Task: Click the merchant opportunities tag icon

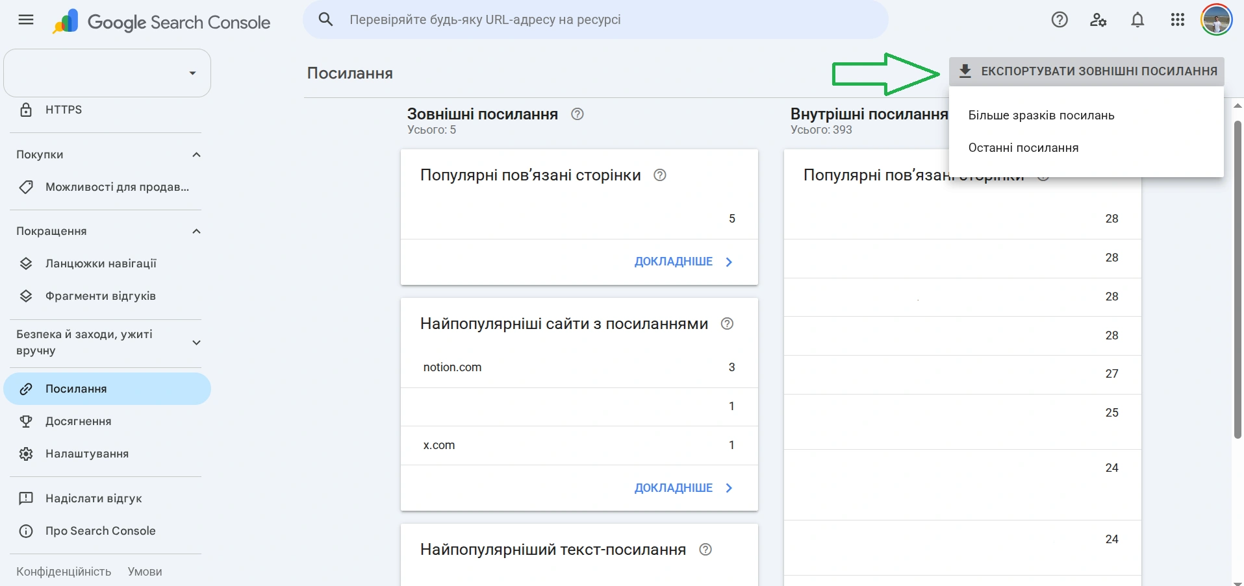Action: 26,187
